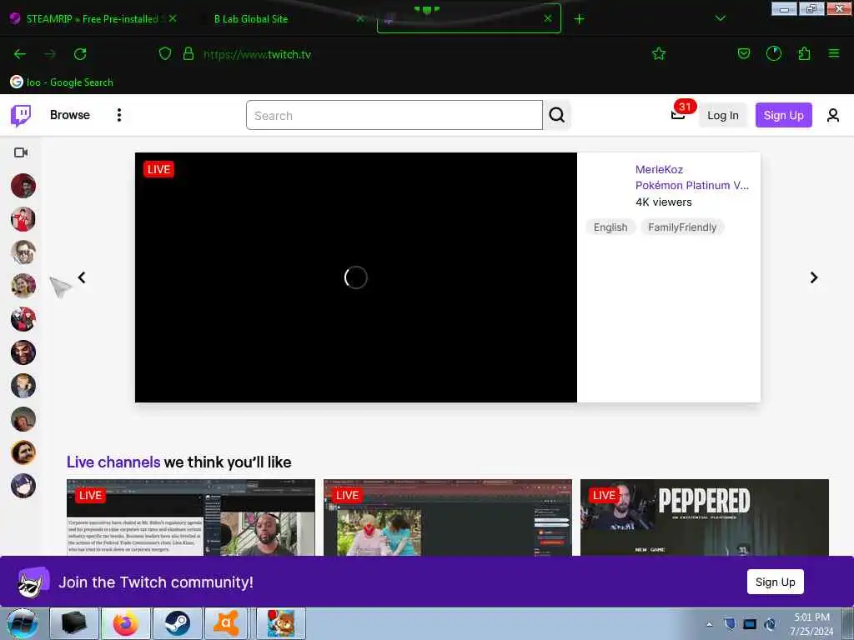854x640 pixels.
Task: Open the MerleKoz channel link
Action: [x=659, y=170]
